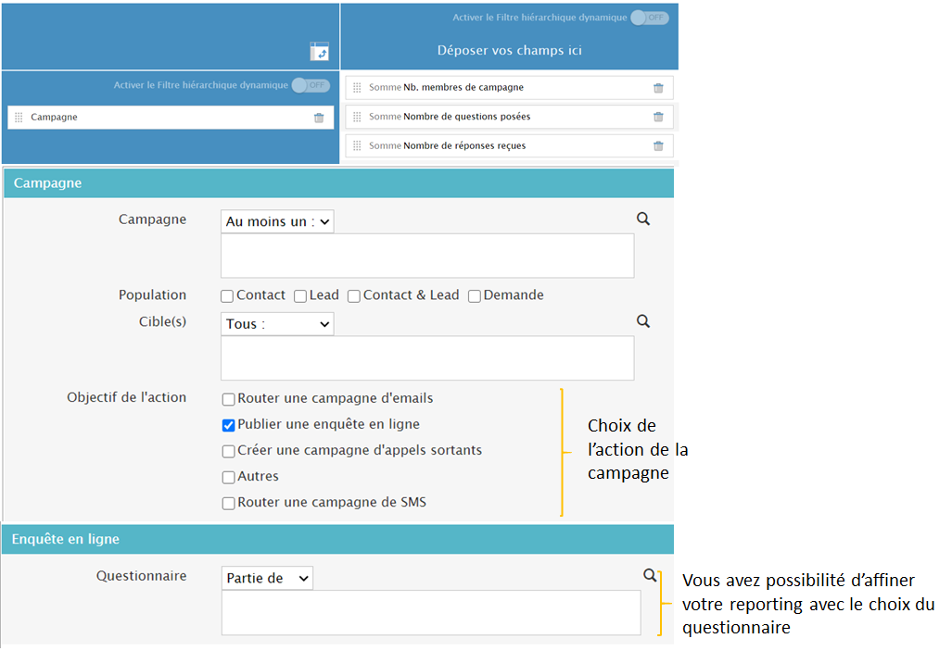Viewport: 952px width, 651px height.
Task: Expand the 'Tous' Cible(s) dropdown
Action: coord(277,324)
